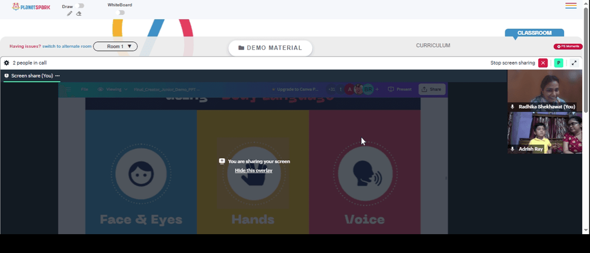590x253 pixels.
Task: Click 2 people in call text
Action: click(29, 63)
